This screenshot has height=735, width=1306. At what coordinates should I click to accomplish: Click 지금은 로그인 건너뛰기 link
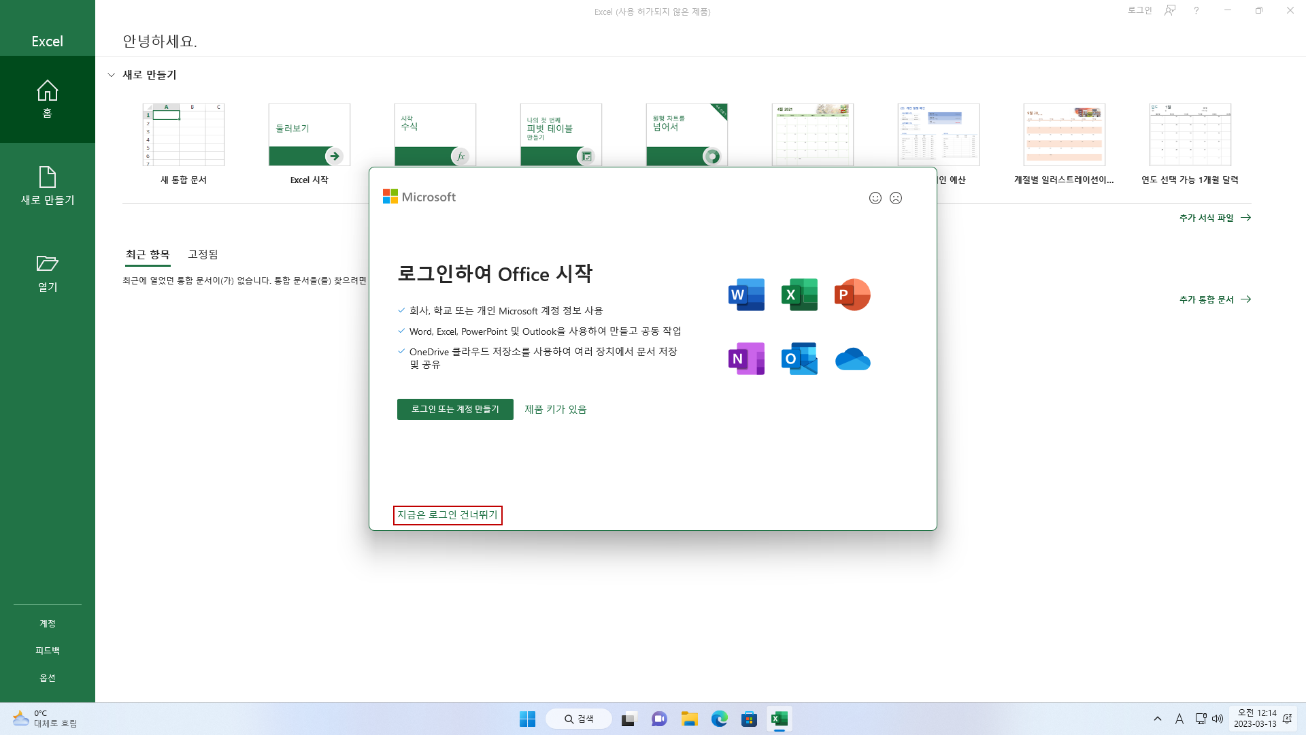448,515
